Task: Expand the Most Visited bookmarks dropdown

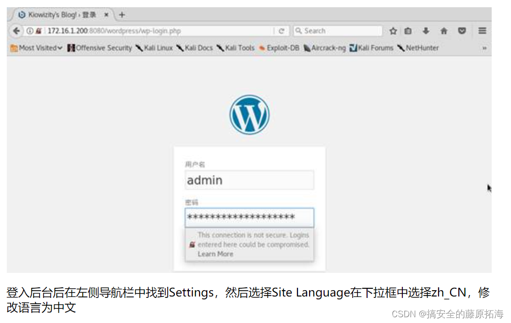Action: pyautogui.click(x=37, y=48)
